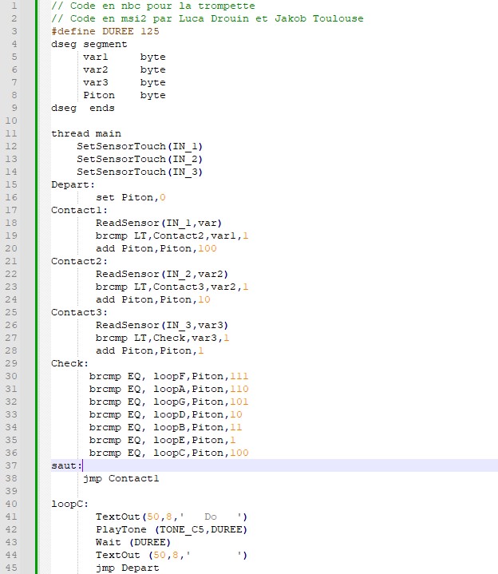Click the "Wait (DUREE)" line
The height and width of the screenshot is (574, 498).
[133, 543]
